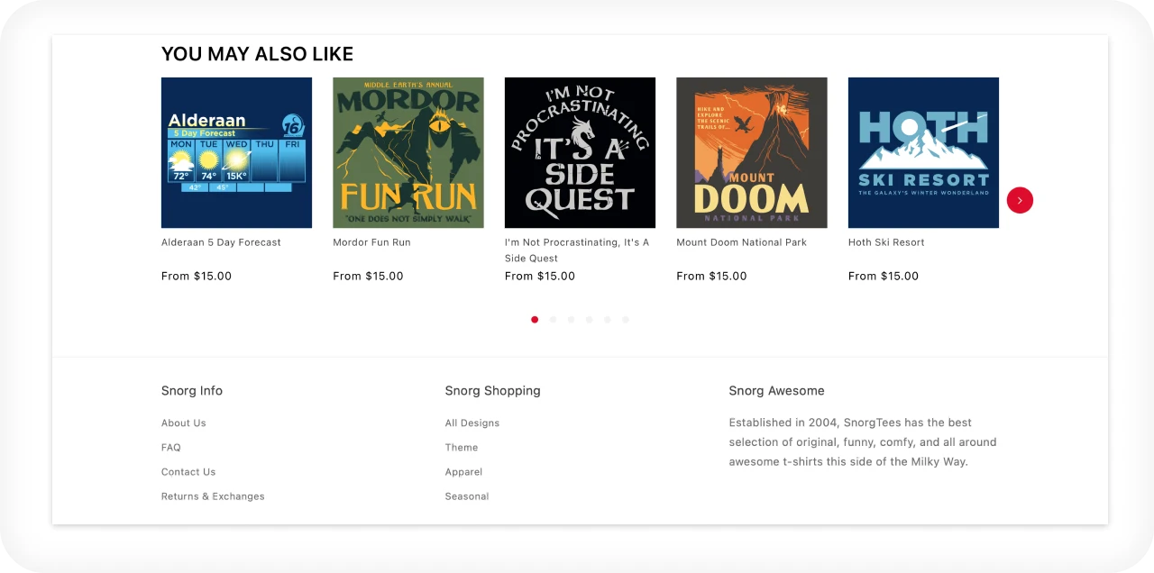Open the Hoth Ski Resort shirt image
This screenshot has height=573, width=1154.
coord(923,152)
